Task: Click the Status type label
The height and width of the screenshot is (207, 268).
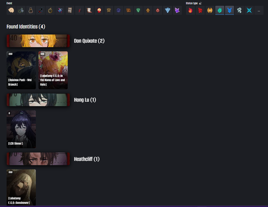Action: (192, 3)
